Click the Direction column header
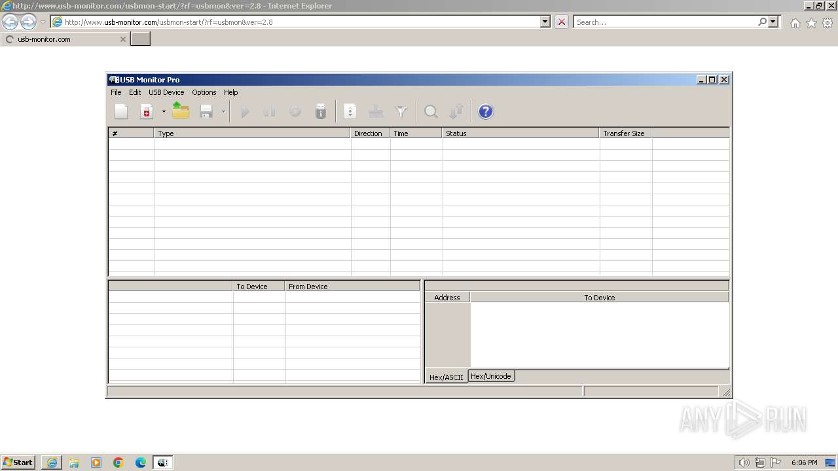The width and height of the screenshot is (838, 471). (371, 133)
